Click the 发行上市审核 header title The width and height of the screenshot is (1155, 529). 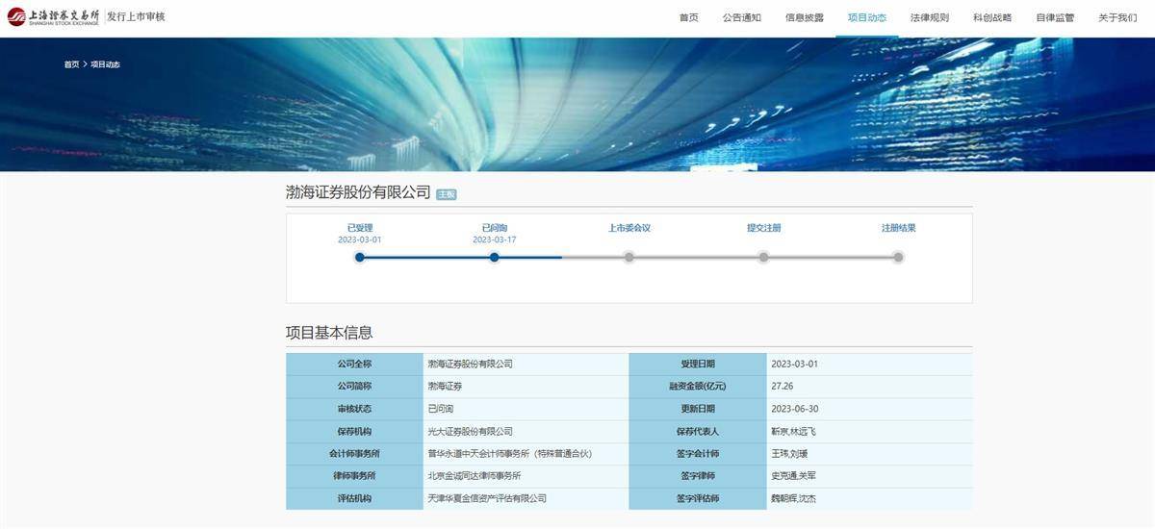pyautogui.click(x=136, y=16)
